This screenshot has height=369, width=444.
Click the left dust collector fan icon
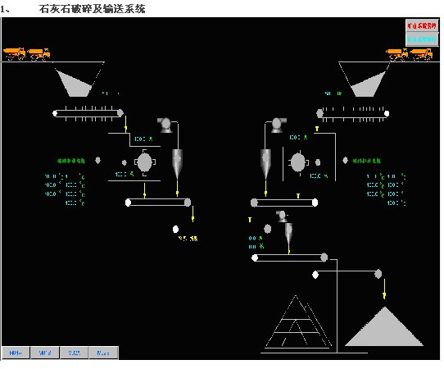(165, 125)
